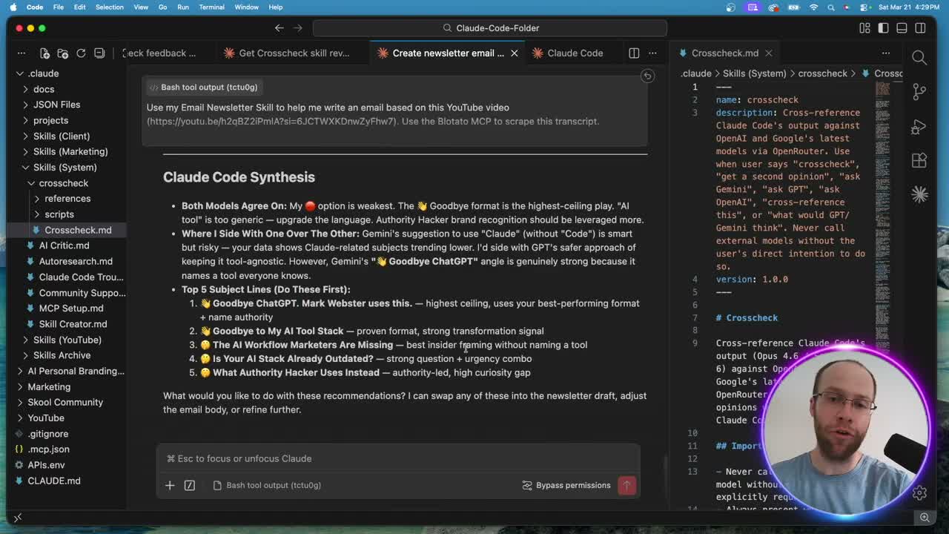
Task: Split the Claude editor group
Action: coord(634,53)
